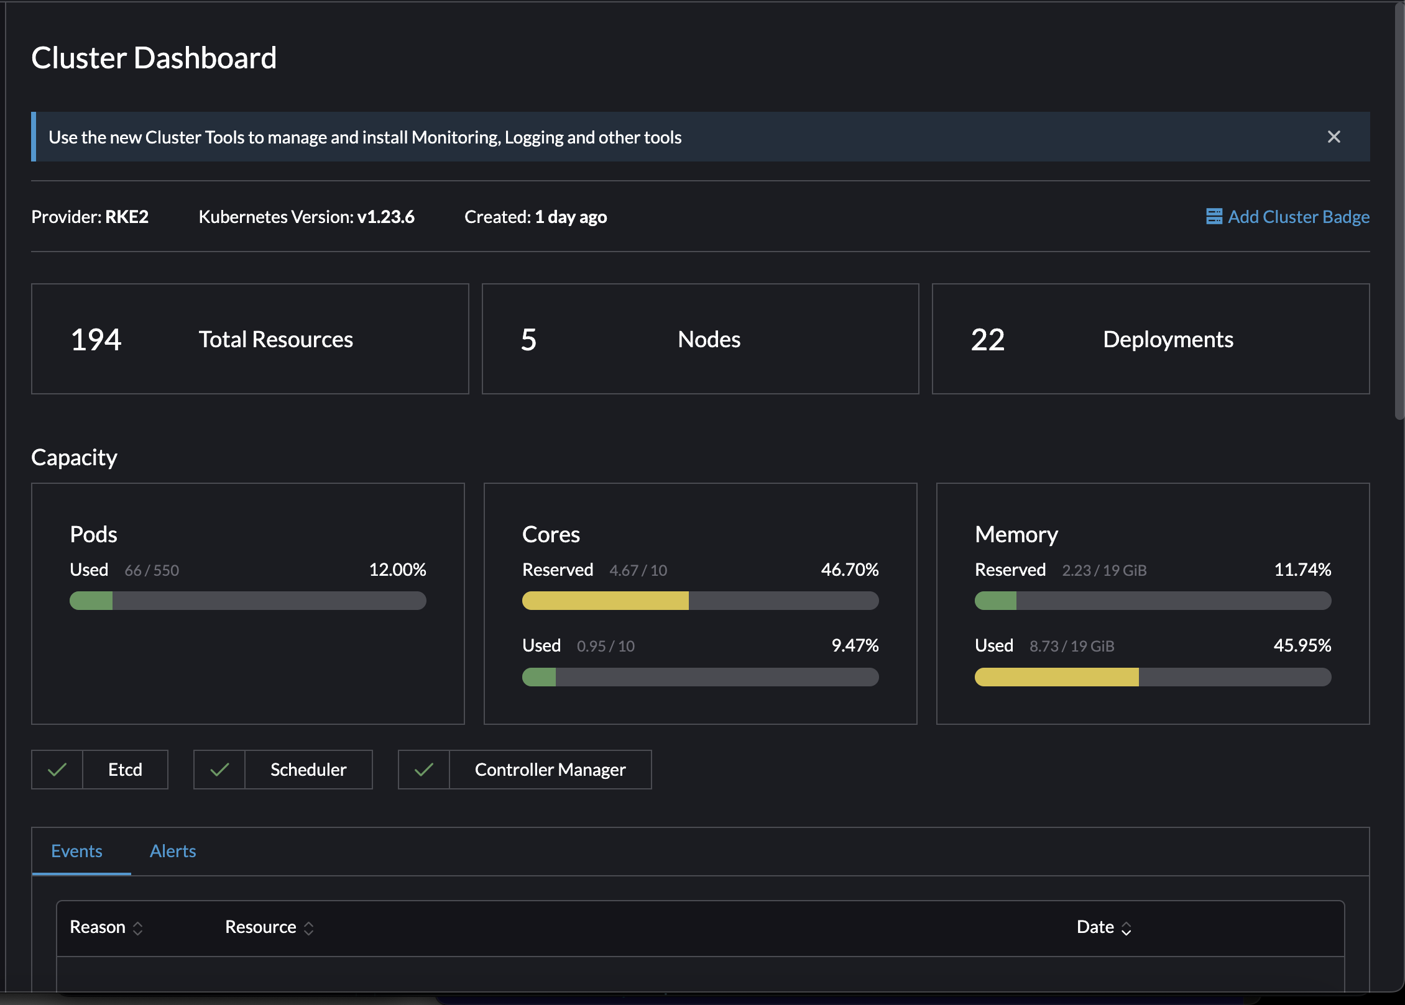1405x1005 pixels.
Task: Click the Pods usage progress bar
Action: click(x=247, y=601)
